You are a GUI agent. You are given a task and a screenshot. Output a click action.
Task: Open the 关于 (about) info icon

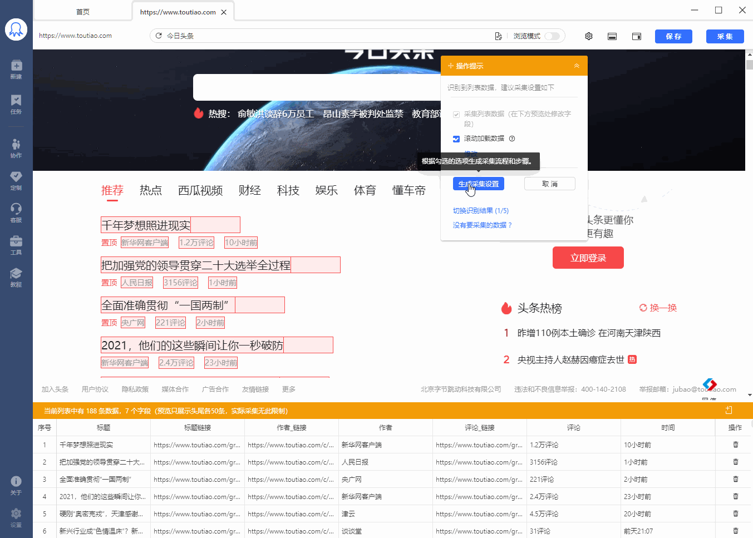(16, 485)
